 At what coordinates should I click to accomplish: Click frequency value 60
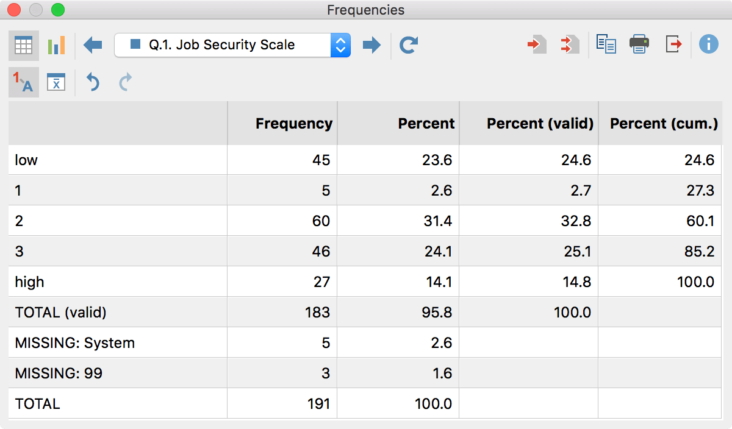point(321,221)
